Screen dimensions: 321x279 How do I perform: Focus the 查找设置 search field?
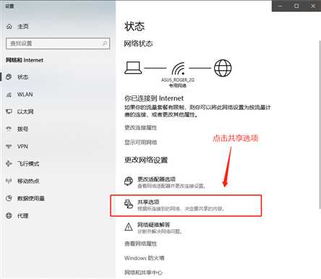point(58,43)
